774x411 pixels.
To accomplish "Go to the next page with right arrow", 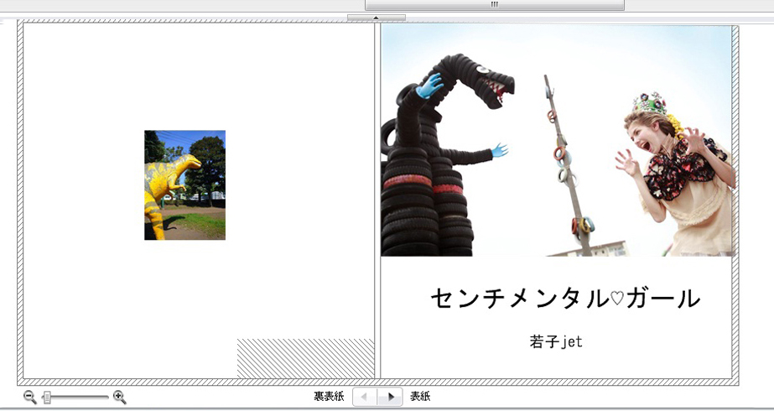I will click(x=390, y=397).
